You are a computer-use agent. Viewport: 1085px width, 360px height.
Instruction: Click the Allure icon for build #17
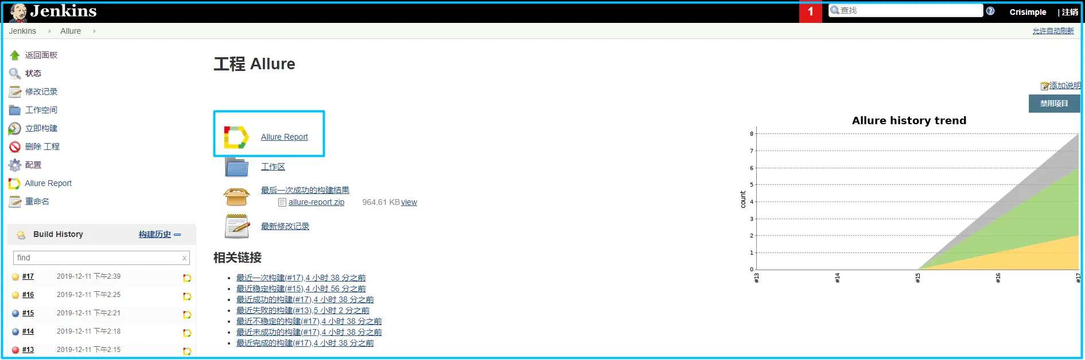click(187, 278)
